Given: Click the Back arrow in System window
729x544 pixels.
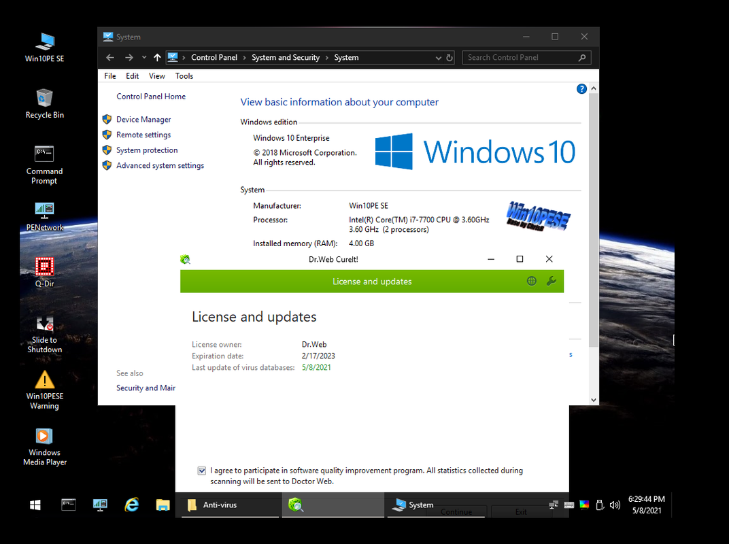Looking at the screenshot, I should (x=110, y=58).
